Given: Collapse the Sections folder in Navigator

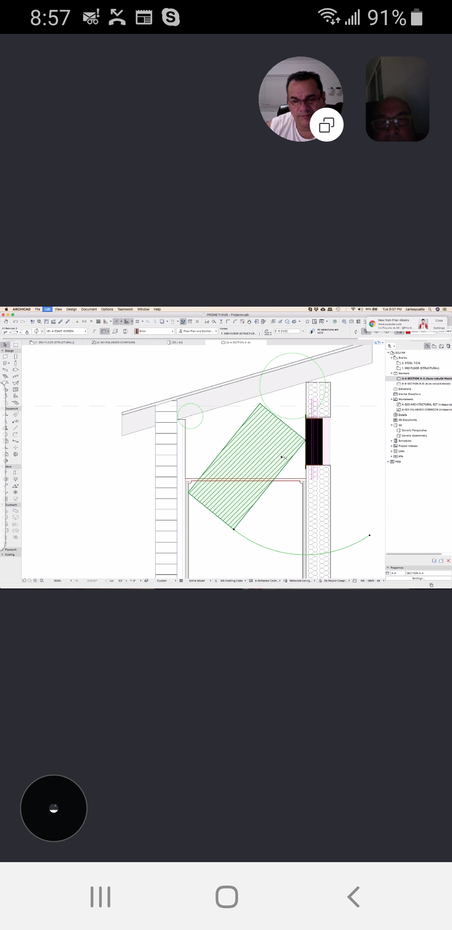Looking at the screenshot, I should tap(392, 373).
